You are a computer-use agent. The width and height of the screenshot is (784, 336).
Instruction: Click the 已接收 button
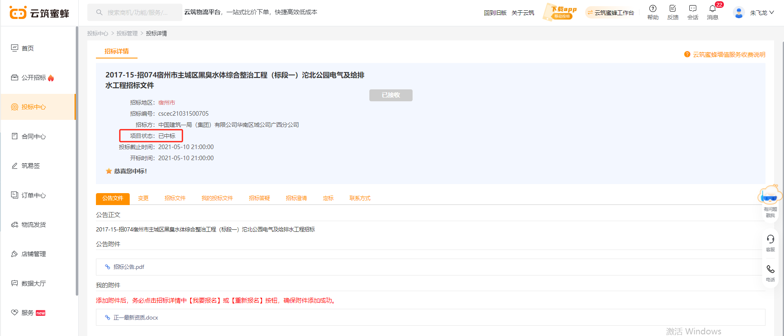coord(391,95)
